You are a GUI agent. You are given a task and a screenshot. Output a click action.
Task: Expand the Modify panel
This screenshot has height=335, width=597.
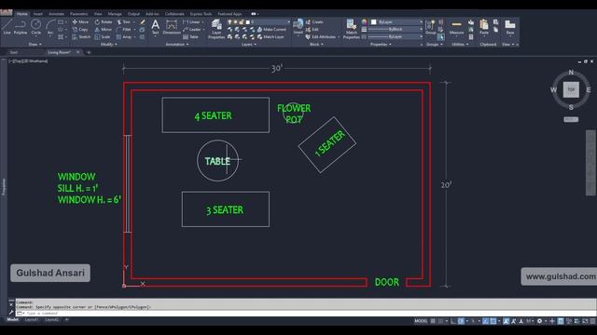click(x=109, y=45)
